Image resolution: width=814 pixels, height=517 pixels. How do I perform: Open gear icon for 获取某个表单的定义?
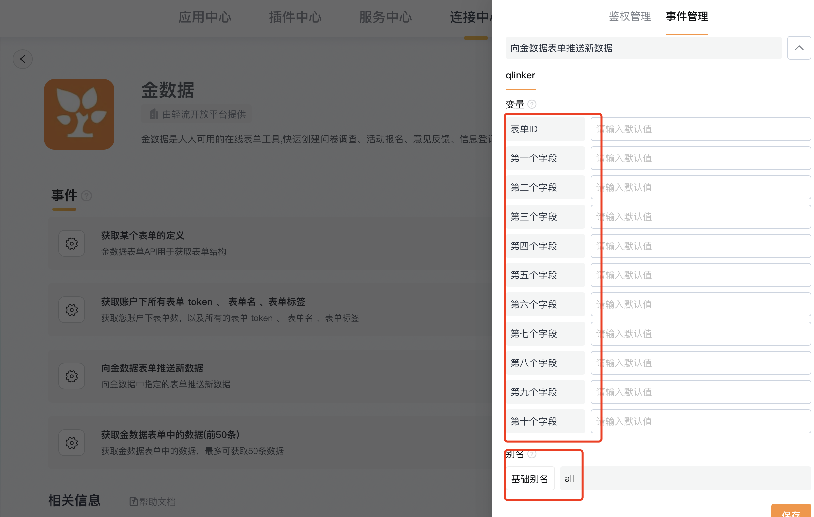coord(72,244)
